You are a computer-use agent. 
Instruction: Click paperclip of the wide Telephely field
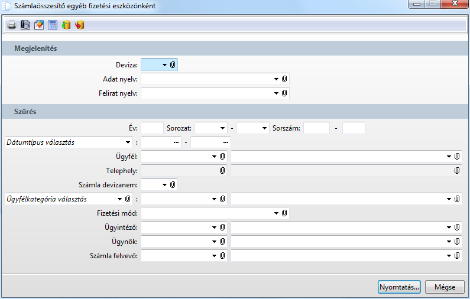pos(457,170)
